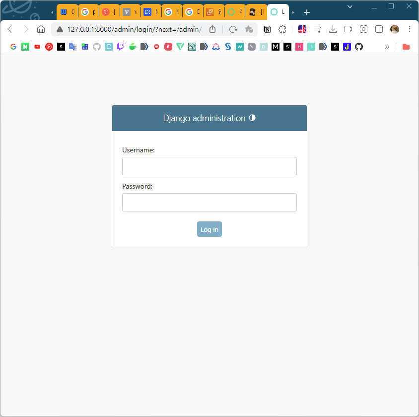419x417 pixels.
Task: Open the black M Medium bookmark
Action: point(276,47)
